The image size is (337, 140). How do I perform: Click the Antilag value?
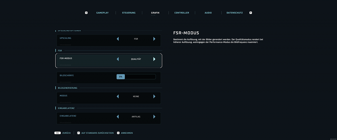click(x=136, y=116)
